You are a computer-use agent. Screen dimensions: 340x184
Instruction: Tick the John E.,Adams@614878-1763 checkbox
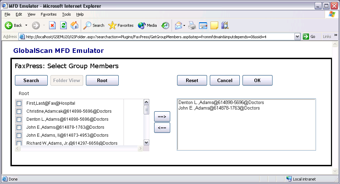(x=19, y=127)
